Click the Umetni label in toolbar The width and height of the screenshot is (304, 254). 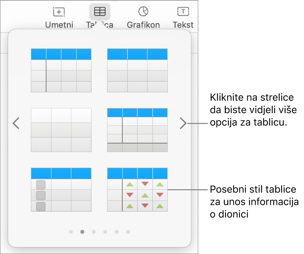[x=59, y=25]
